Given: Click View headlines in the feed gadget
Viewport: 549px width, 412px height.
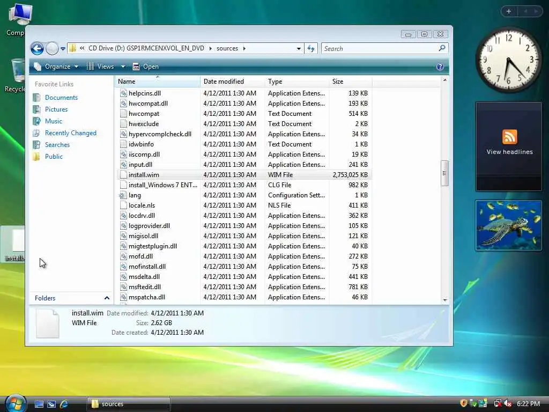Looking at the screenshot, I should coord(509,152).
